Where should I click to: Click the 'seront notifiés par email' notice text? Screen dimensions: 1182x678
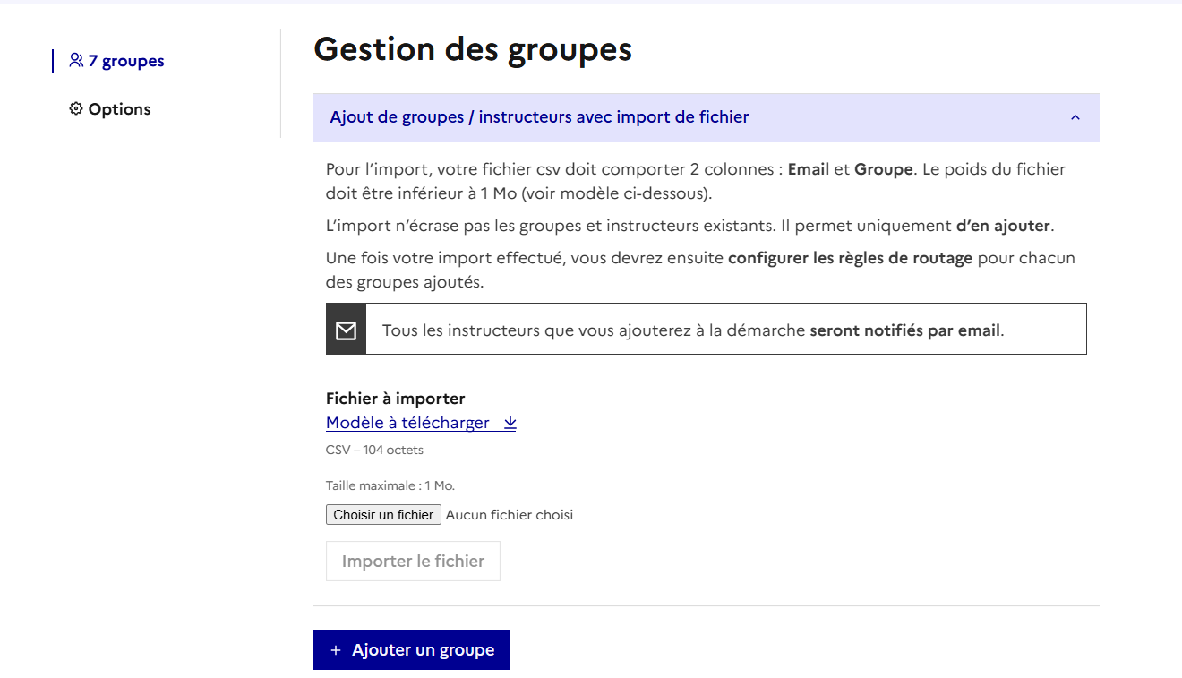904,330
